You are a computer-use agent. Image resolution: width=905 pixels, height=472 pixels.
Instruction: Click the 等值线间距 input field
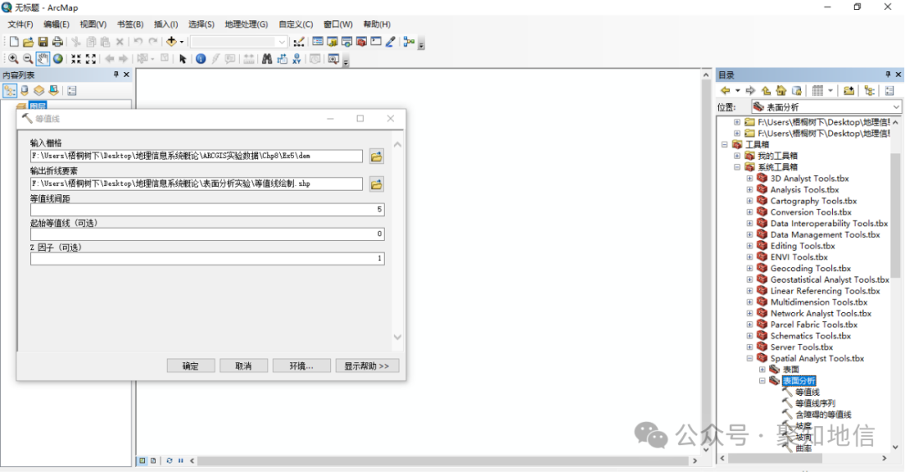point(207,209)
